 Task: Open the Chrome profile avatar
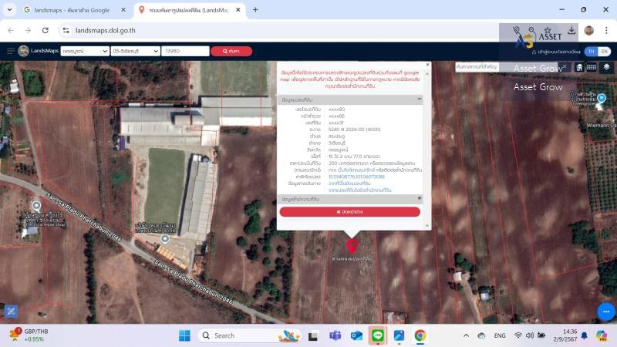tap(588, 30)
